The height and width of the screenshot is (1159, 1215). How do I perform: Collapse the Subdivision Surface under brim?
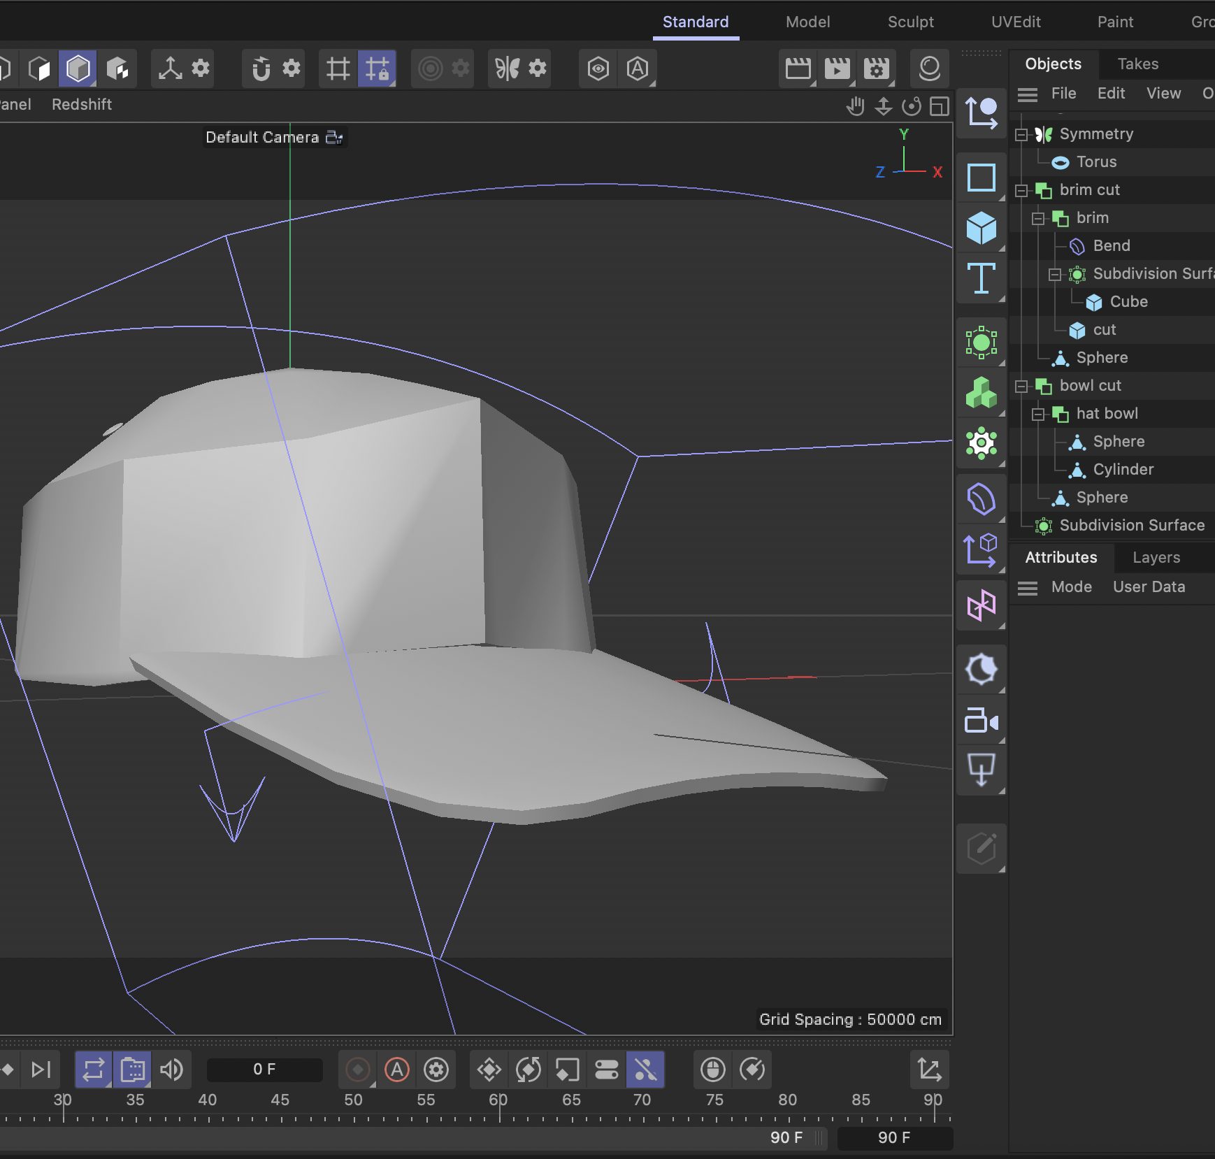click(1056, 273)
